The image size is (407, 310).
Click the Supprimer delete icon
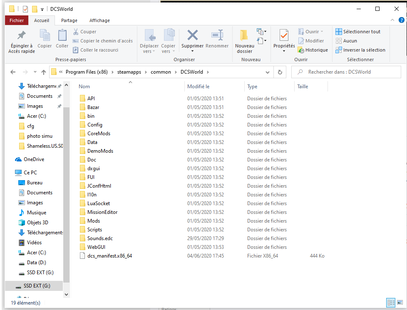pyautogui.click(x=192, y=35)
